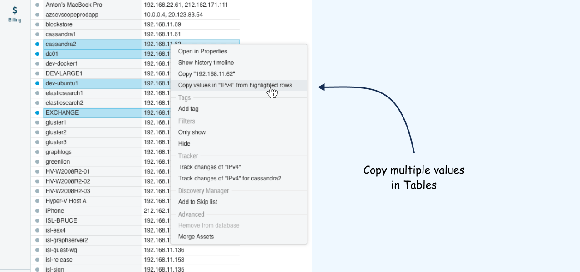Click the isl-graphserver2 asset name

[x=67, y=240]
